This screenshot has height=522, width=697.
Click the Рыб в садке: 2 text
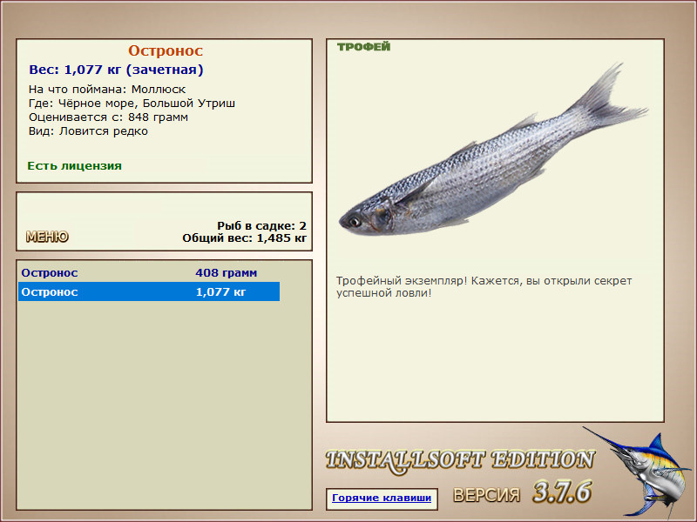click(x=262, y=226)
